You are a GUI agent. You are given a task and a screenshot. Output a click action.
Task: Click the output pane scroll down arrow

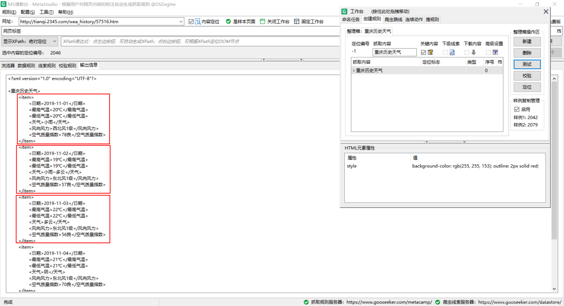pos(554,289)
